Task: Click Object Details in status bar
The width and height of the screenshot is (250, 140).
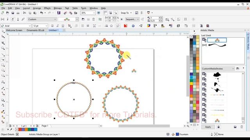Action: [x=7, y=134]
